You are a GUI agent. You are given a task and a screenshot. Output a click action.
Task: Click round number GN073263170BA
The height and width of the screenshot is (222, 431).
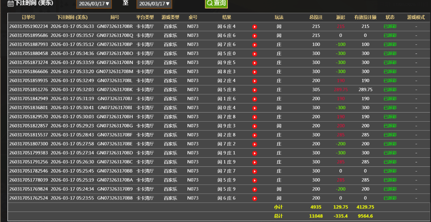[115, 180]
